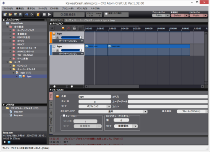Open the ボイスビヘイビア dropdown
The width and height of the screenshot is (210, 152).
point(113,111)
